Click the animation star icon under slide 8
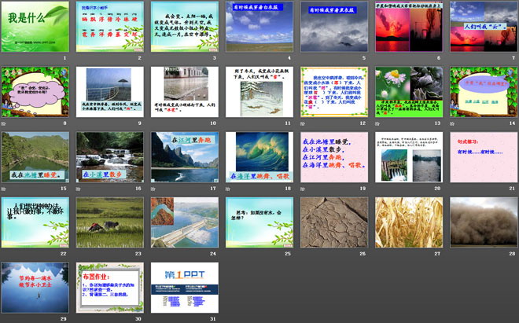Viewport: 519px width, 323px height. tap(4, 123)
